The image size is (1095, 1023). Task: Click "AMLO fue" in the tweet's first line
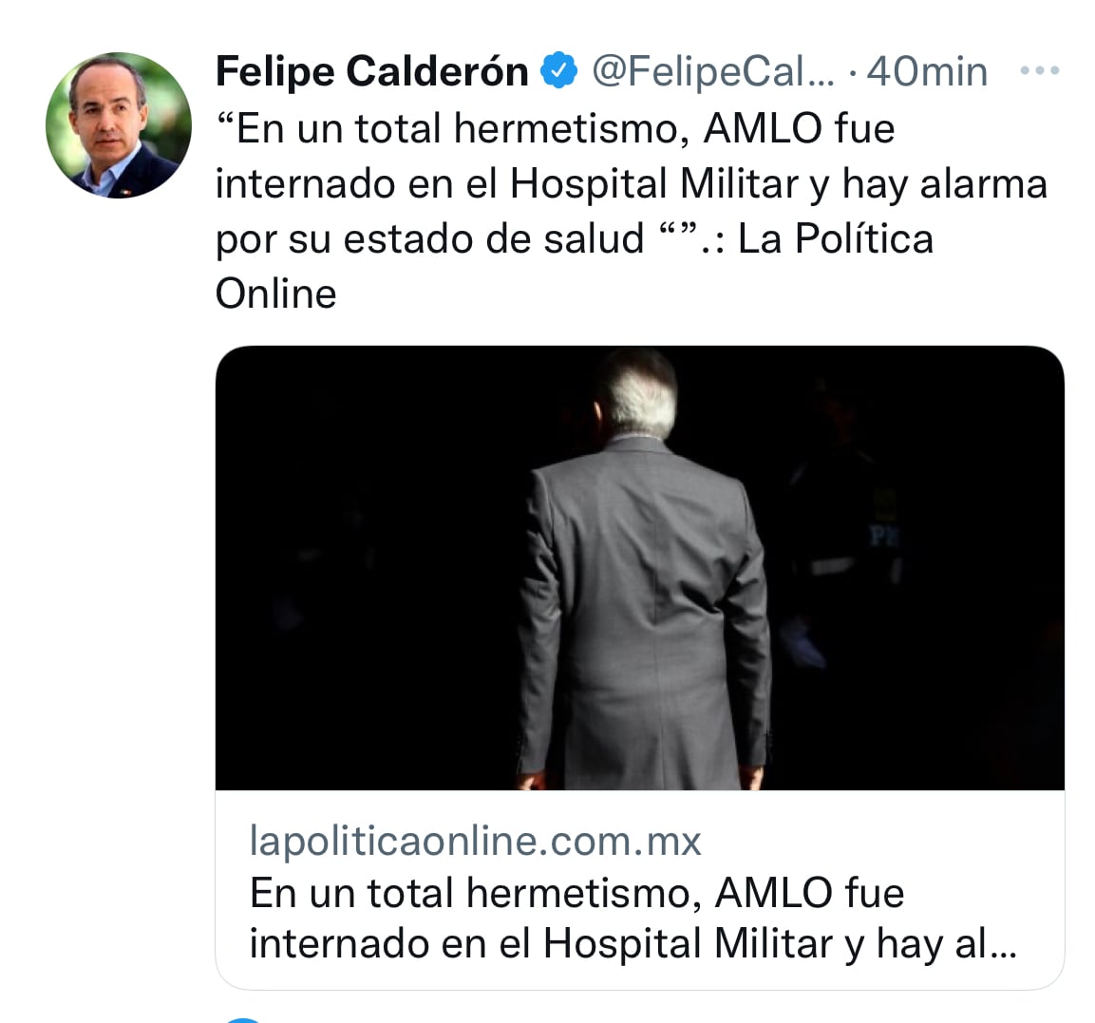(x=799, y=129)
